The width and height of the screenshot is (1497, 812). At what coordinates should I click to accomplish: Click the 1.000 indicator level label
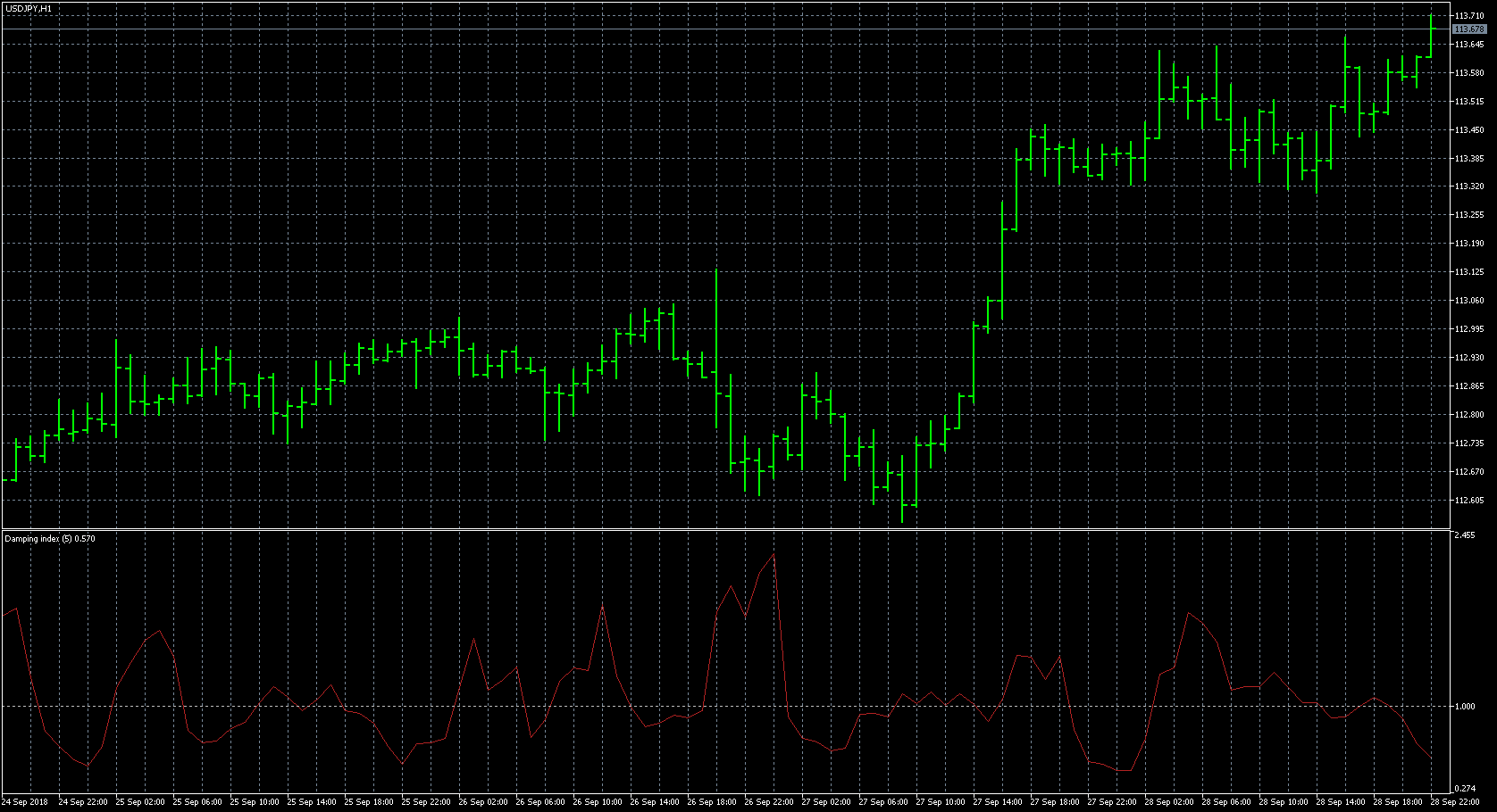click(1465, 706)
